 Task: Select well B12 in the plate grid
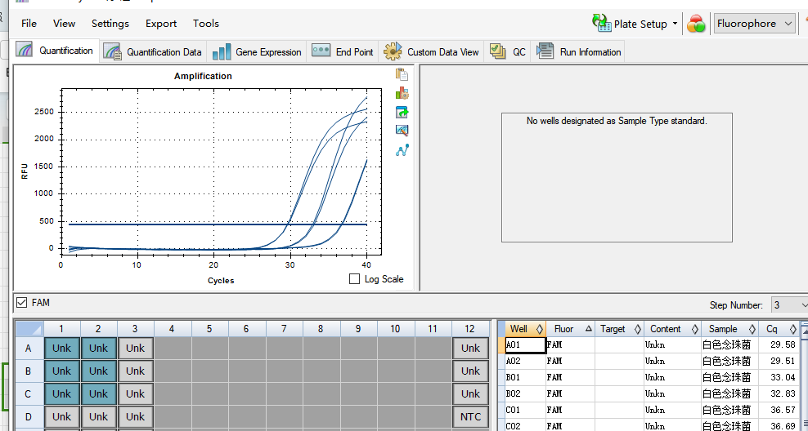pos(470,371)
